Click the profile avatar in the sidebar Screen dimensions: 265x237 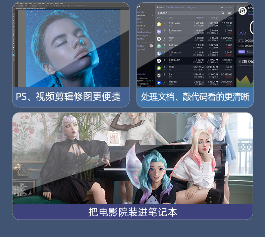pos(151,46)
